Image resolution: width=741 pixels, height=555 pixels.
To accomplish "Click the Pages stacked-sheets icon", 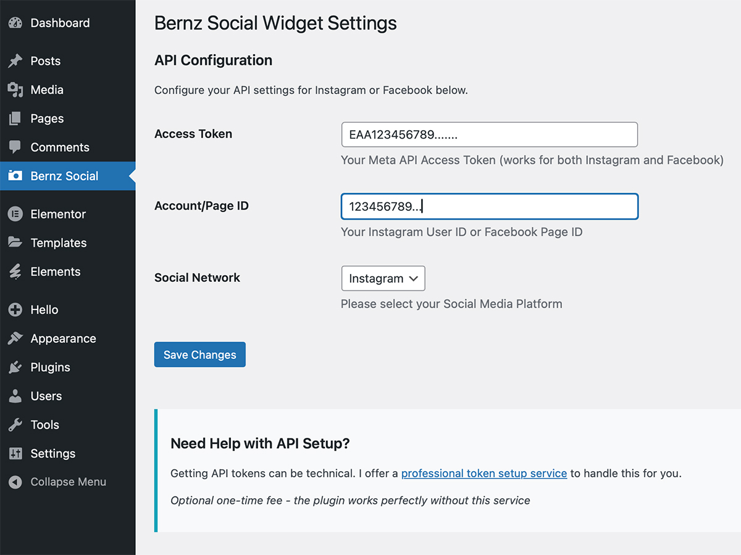I will point(15,118).
